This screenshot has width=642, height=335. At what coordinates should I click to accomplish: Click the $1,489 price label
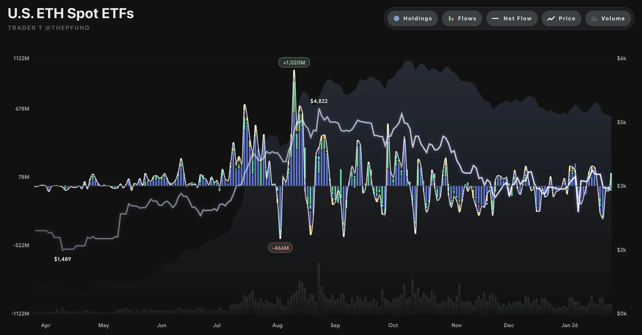(63, 259)
